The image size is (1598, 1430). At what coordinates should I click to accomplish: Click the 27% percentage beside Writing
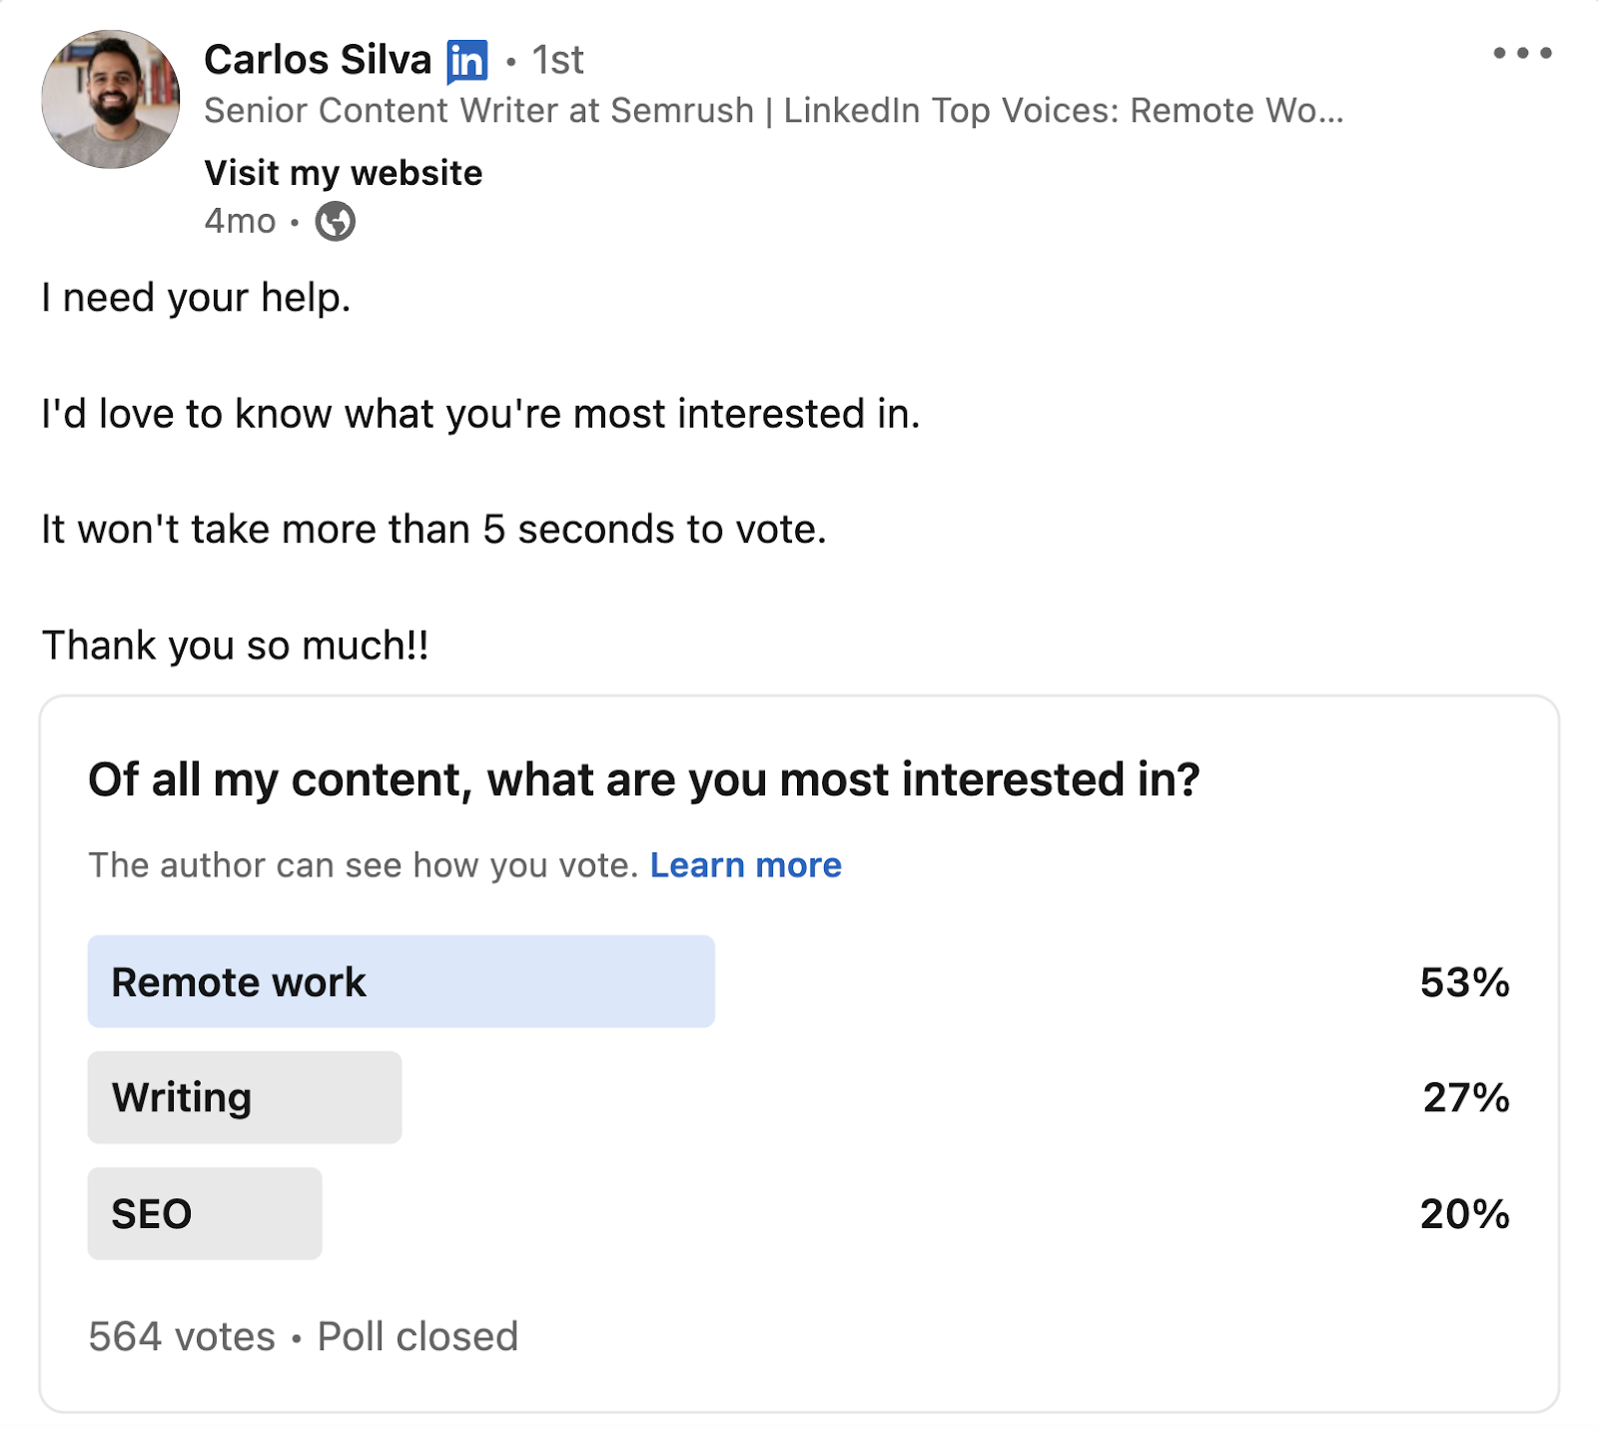coord(1464,1098)
